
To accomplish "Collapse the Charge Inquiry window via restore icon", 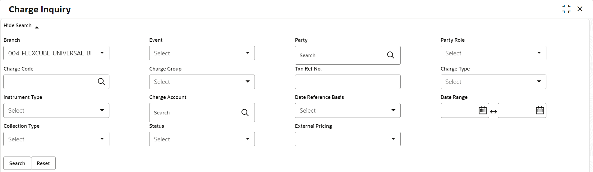I will (566, 9).
